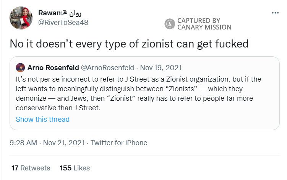Click Arno Rosenfeld's small avatar
Image resolution: width=287 pixels, height=180 pixels.
20,68
